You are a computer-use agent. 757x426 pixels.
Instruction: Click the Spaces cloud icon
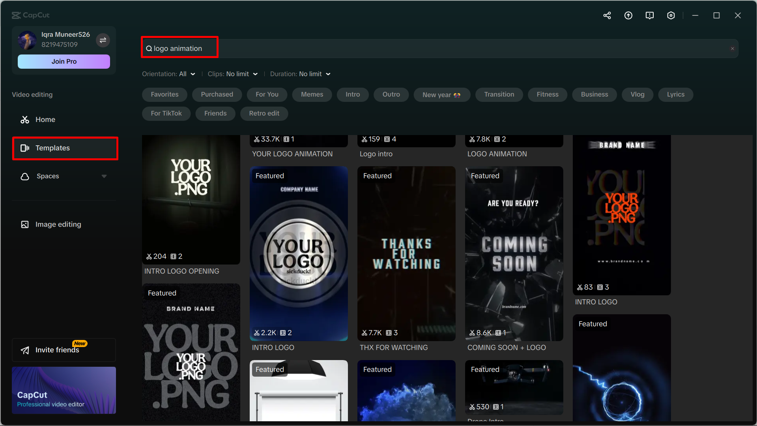pyautogui.click(x=25, y=176)
